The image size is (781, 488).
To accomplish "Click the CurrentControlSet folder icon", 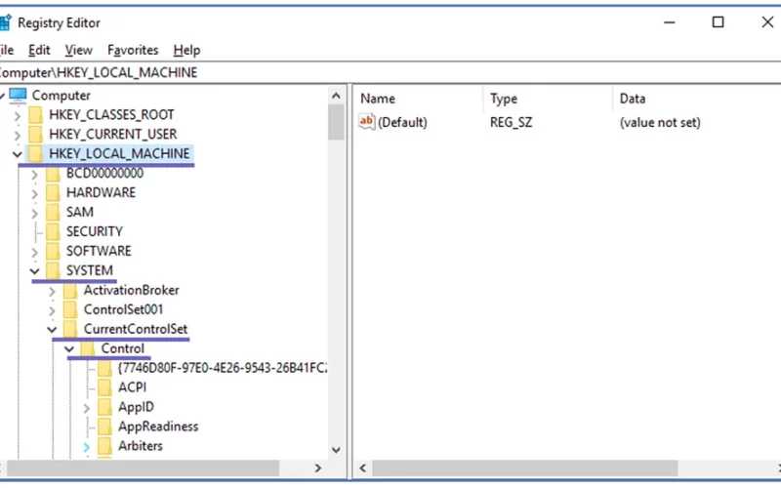I will 70,329.
